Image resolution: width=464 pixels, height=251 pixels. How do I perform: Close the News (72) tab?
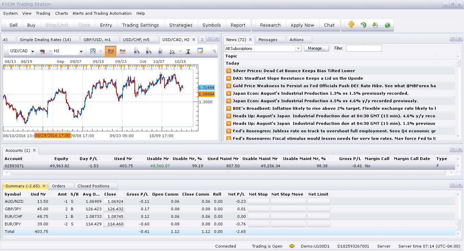tap(250, 40)
